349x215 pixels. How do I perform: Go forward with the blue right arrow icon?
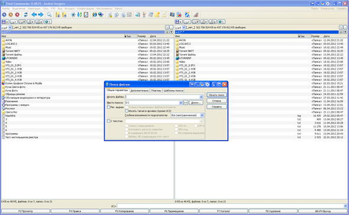tap(41, 15)
